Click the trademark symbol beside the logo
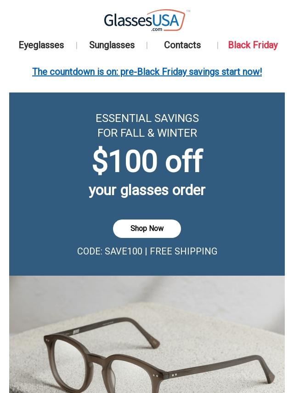 click(x=188, y=11)
